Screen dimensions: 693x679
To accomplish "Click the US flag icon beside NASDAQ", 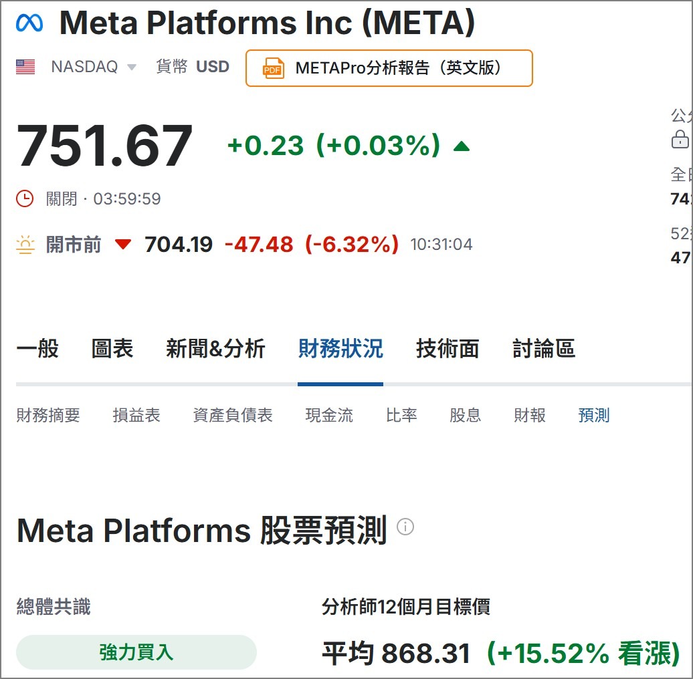I will (x=24, y=66).
